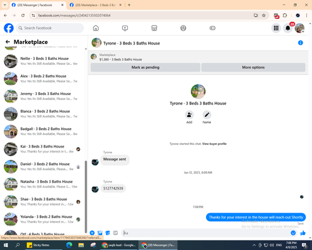Click the message input field

click(206, 233)
